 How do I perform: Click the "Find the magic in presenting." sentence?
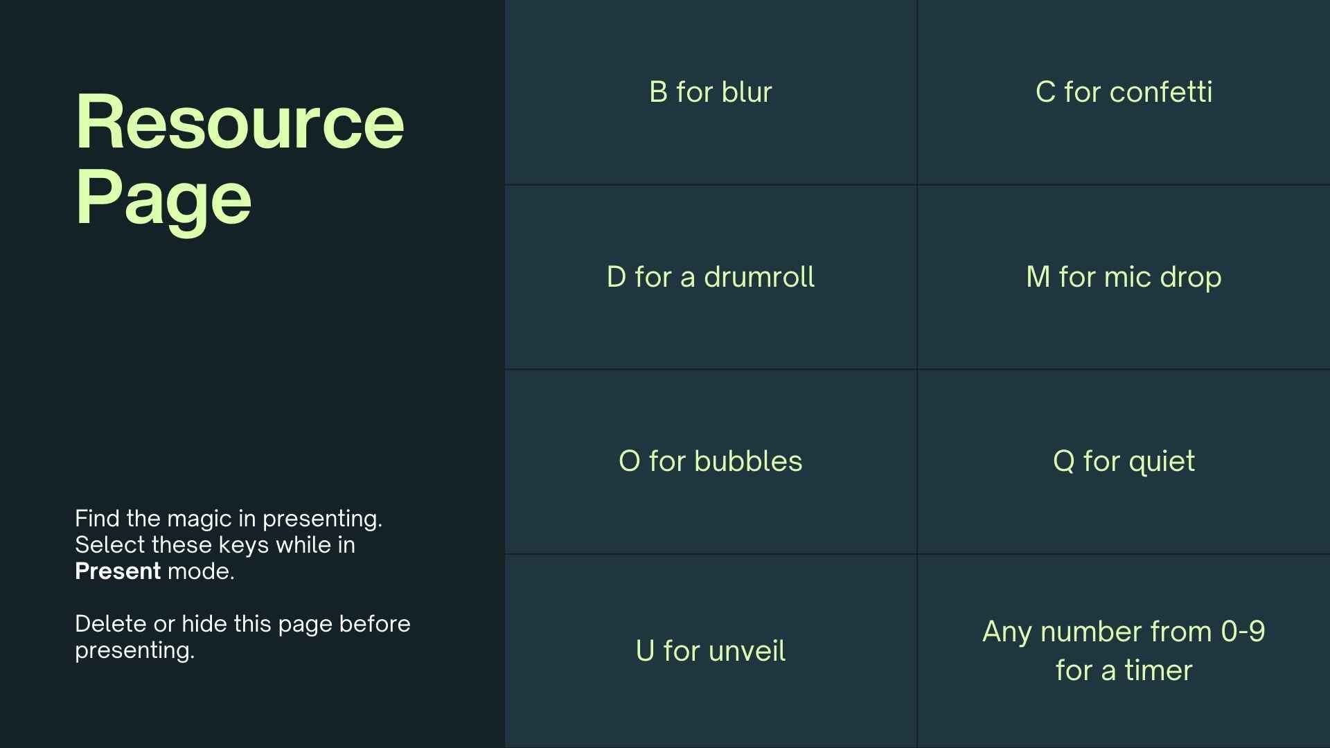coord(229,519)
